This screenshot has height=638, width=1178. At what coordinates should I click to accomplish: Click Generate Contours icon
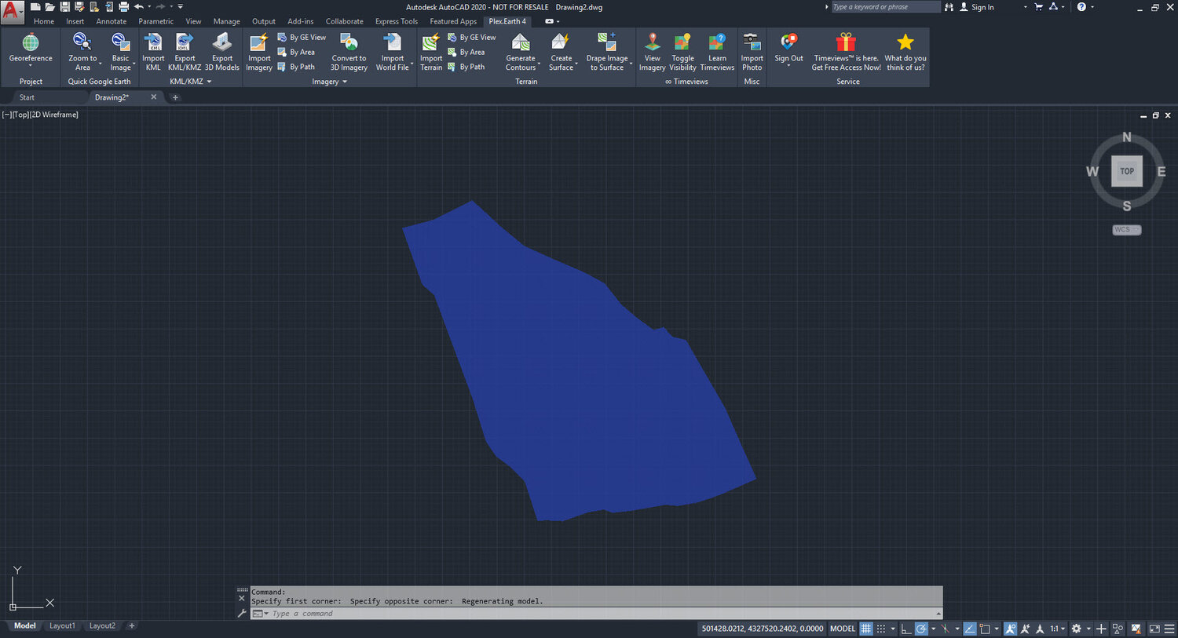click(520, 42)
